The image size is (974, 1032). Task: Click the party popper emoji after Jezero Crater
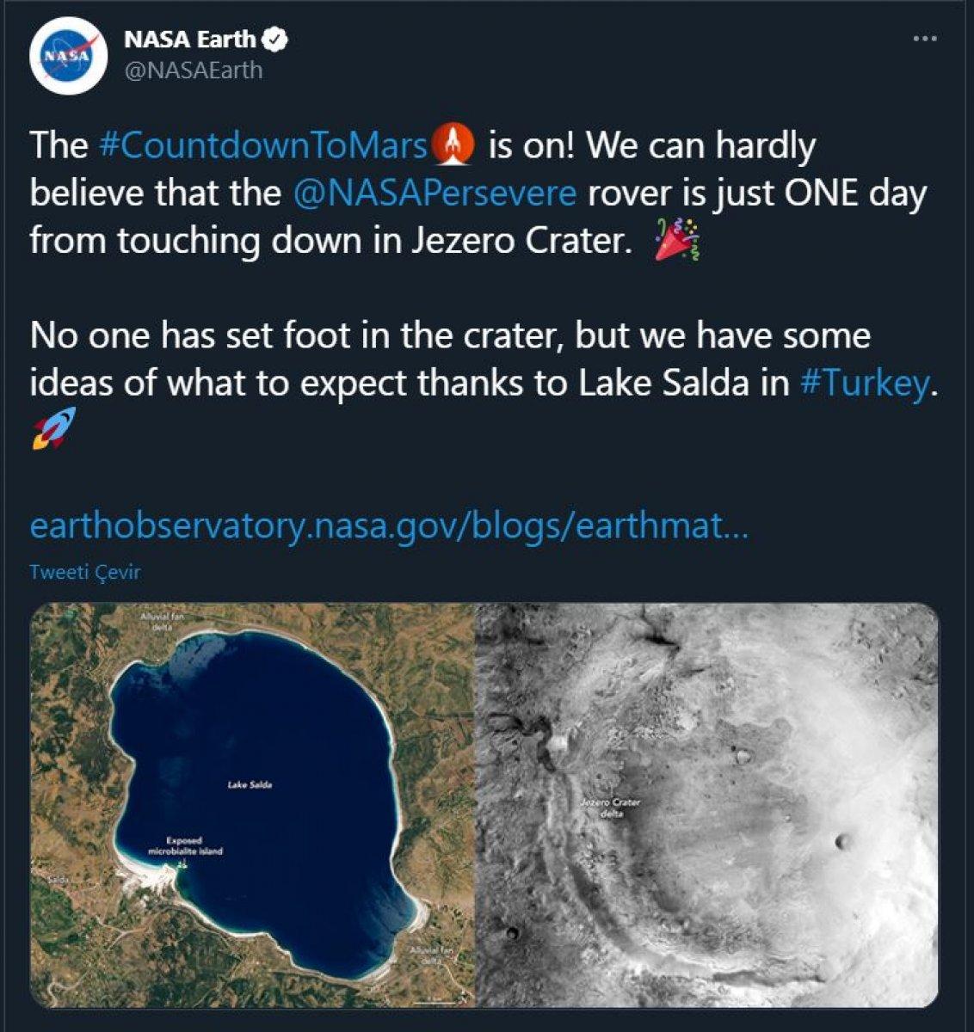pyautogui.click(x=677, y=242)
